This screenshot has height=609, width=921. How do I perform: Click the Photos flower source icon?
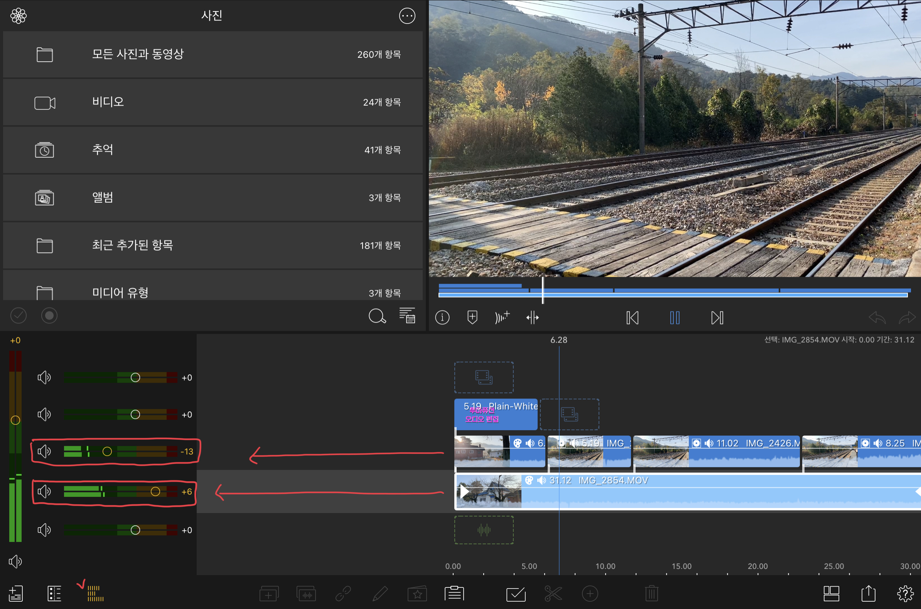pos(18,16)
